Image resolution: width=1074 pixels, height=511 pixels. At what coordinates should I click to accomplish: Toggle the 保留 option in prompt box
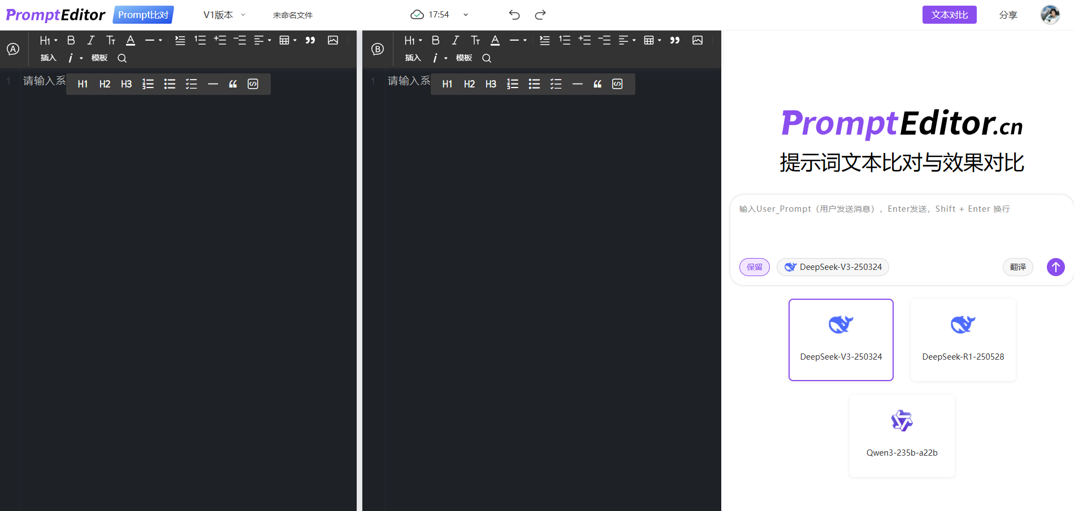click(754, 267)
